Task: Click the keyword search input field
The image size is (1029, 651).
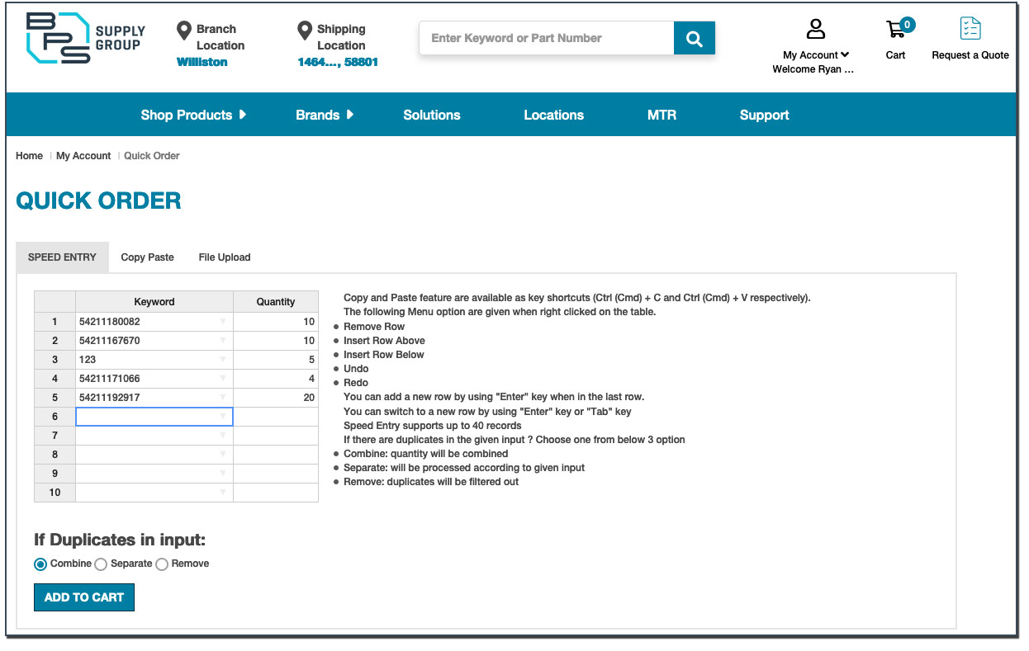Action: pyautogui.click(x=547, y=39)
